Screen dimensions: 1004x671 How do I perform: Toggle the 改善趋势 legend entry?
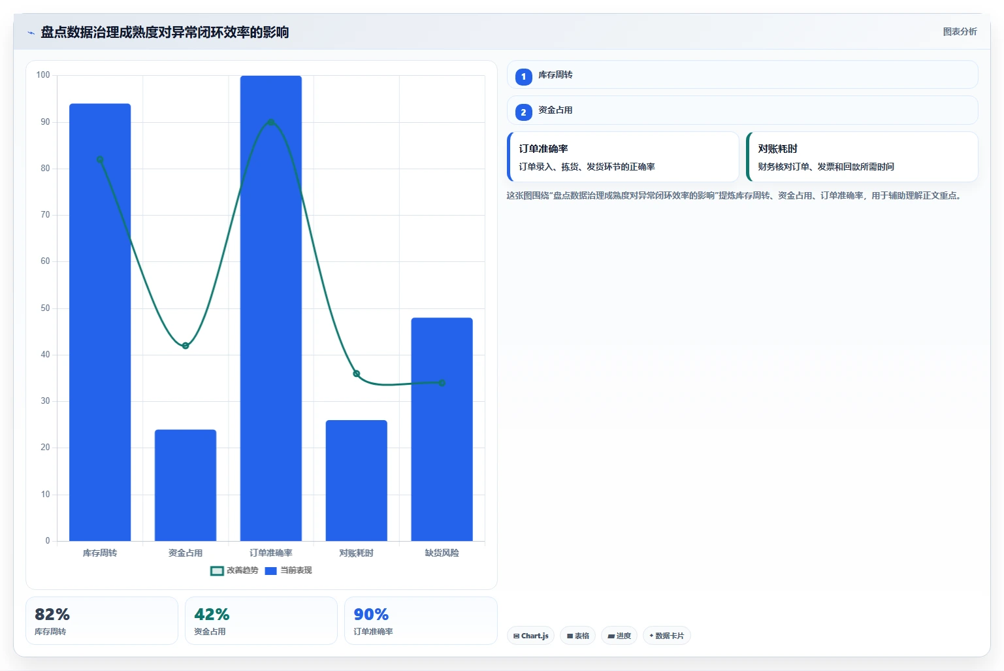[235, 570]
